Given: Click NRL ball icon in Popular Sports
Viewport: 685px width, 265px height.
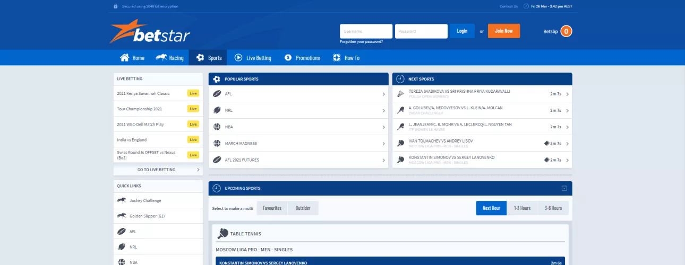Looking at the screenshot, I should 217,110.
